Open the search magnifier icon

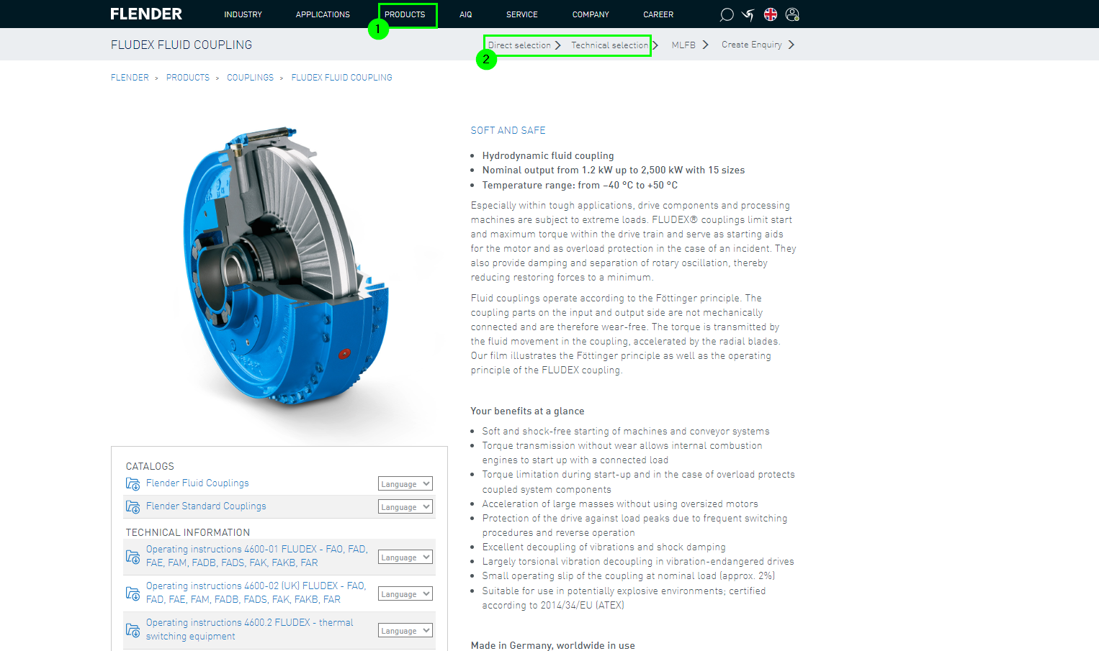(x=727, y=14)
